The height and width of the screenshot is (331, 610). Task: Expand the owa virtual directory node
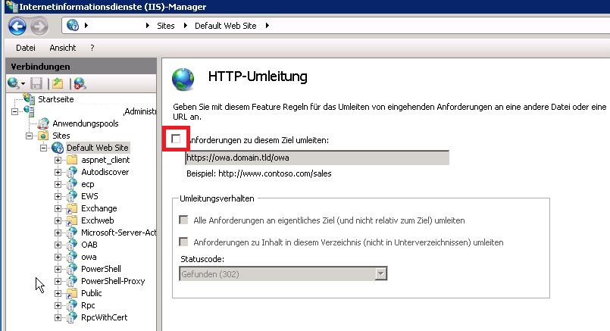(58, 257)
